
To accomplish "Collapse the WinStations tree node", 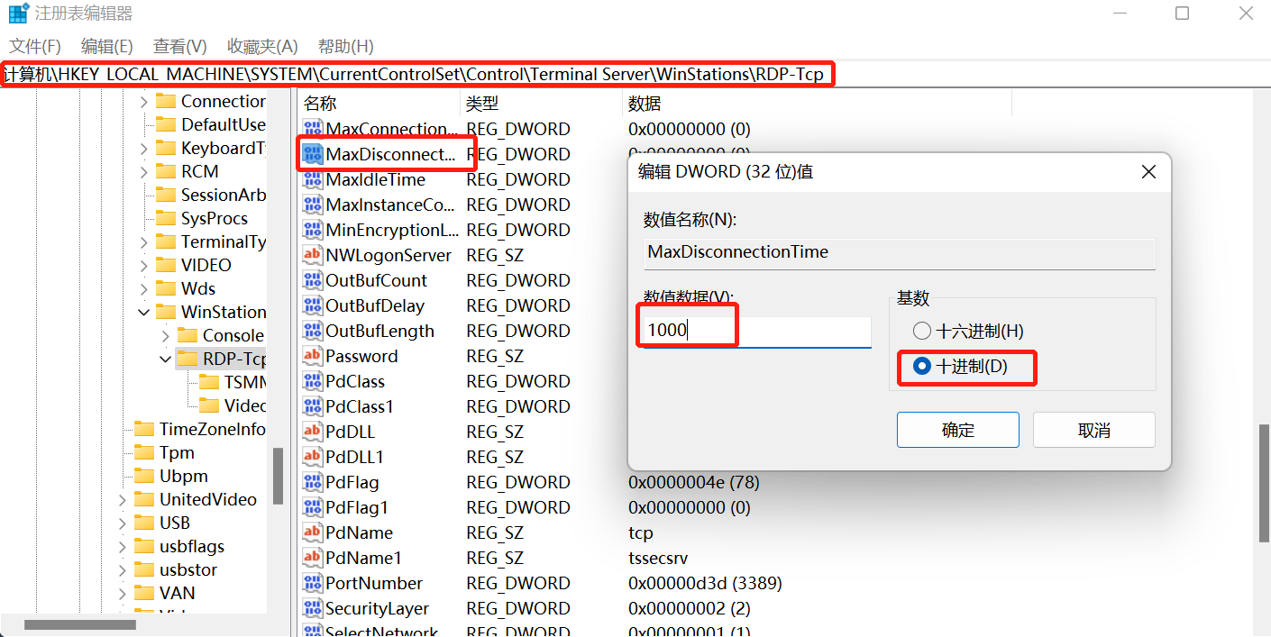I will coord(143,313).
